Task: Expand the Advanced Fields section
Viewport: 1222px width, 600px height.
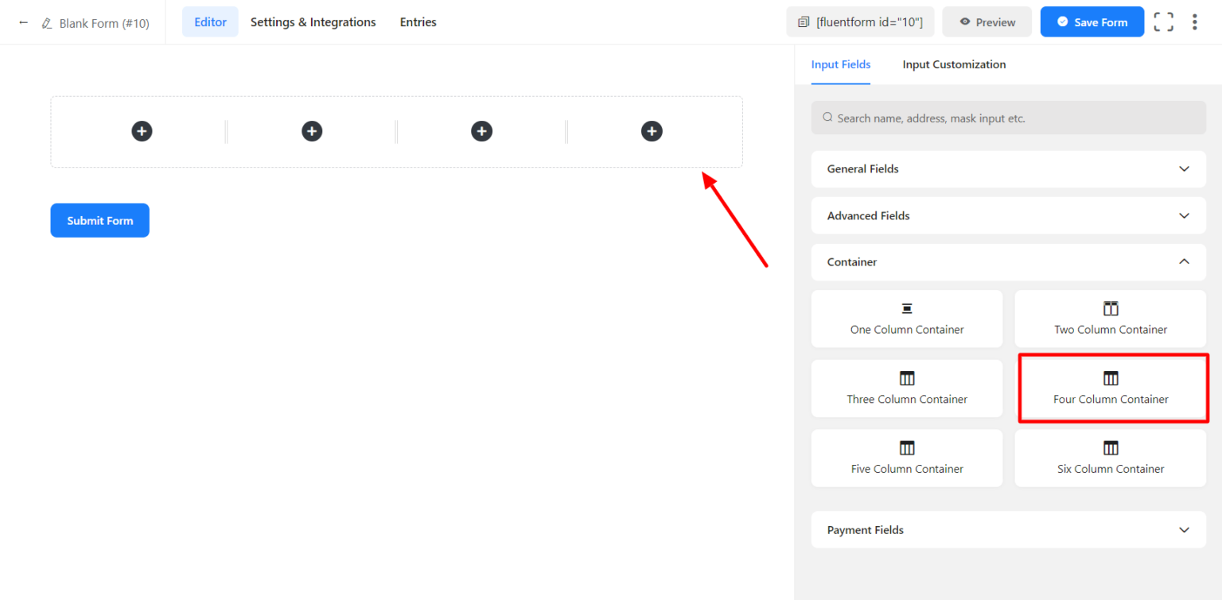Action: coord(1008,215)
